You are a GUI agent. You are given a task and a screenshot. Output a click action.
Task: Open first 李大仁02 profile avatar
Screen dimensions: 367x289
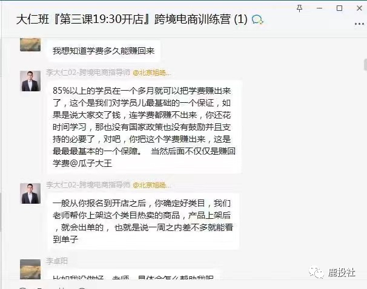30,81
